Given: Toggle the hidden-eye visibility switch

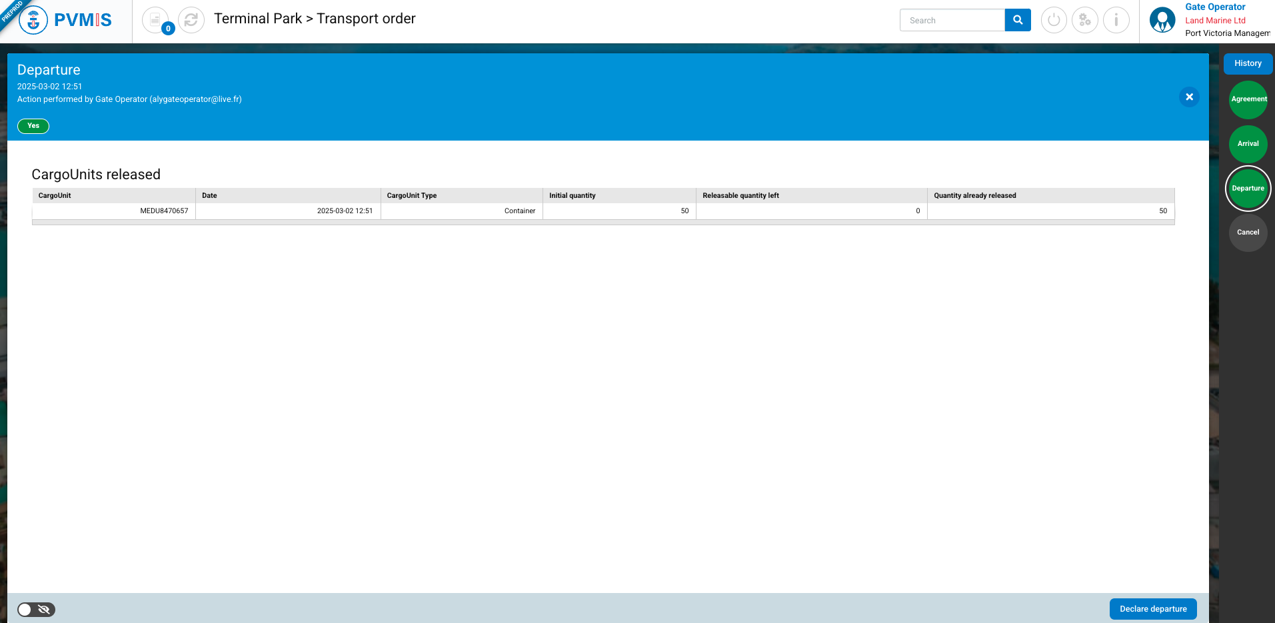Looking at the screenshot, I should coord(36,610).
